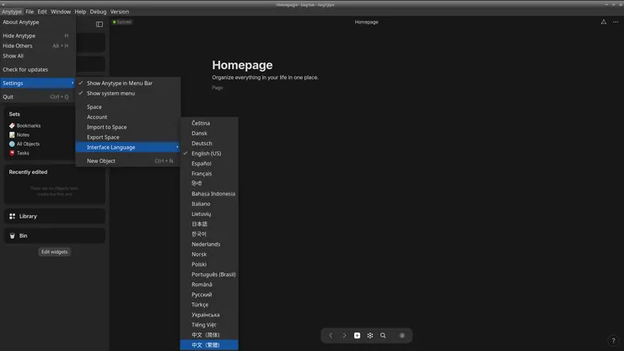
Task: Choose Hide Anytype
Action: 38,35
